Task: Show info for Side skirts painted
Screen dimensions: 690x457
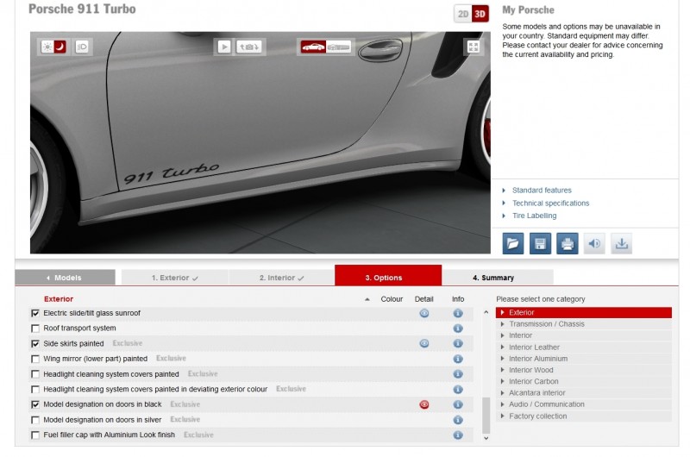Action: click(x=458, y=343)
